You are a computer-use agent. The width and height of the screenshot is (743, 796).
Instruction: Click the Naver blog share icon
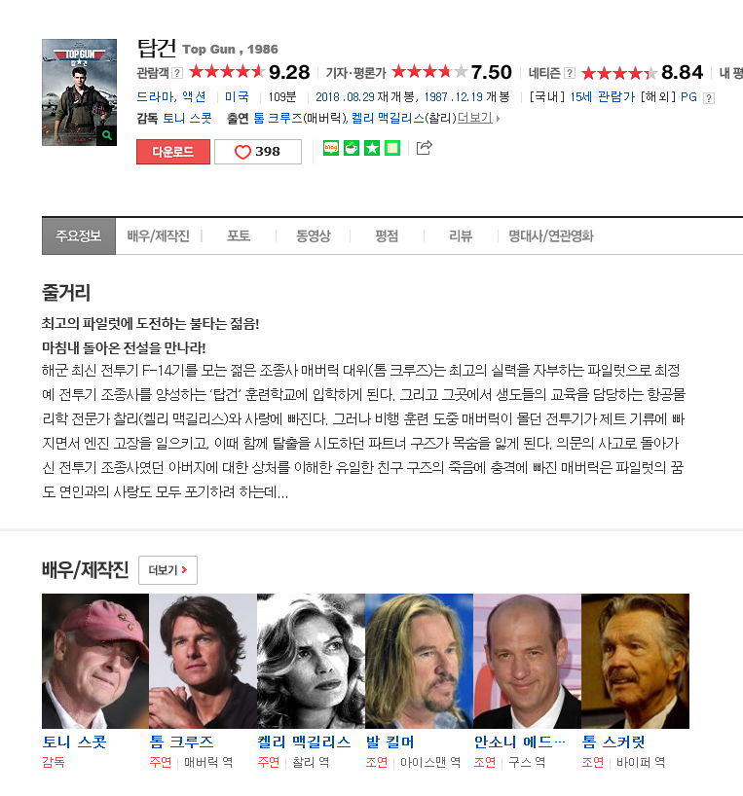pos(331,148)
